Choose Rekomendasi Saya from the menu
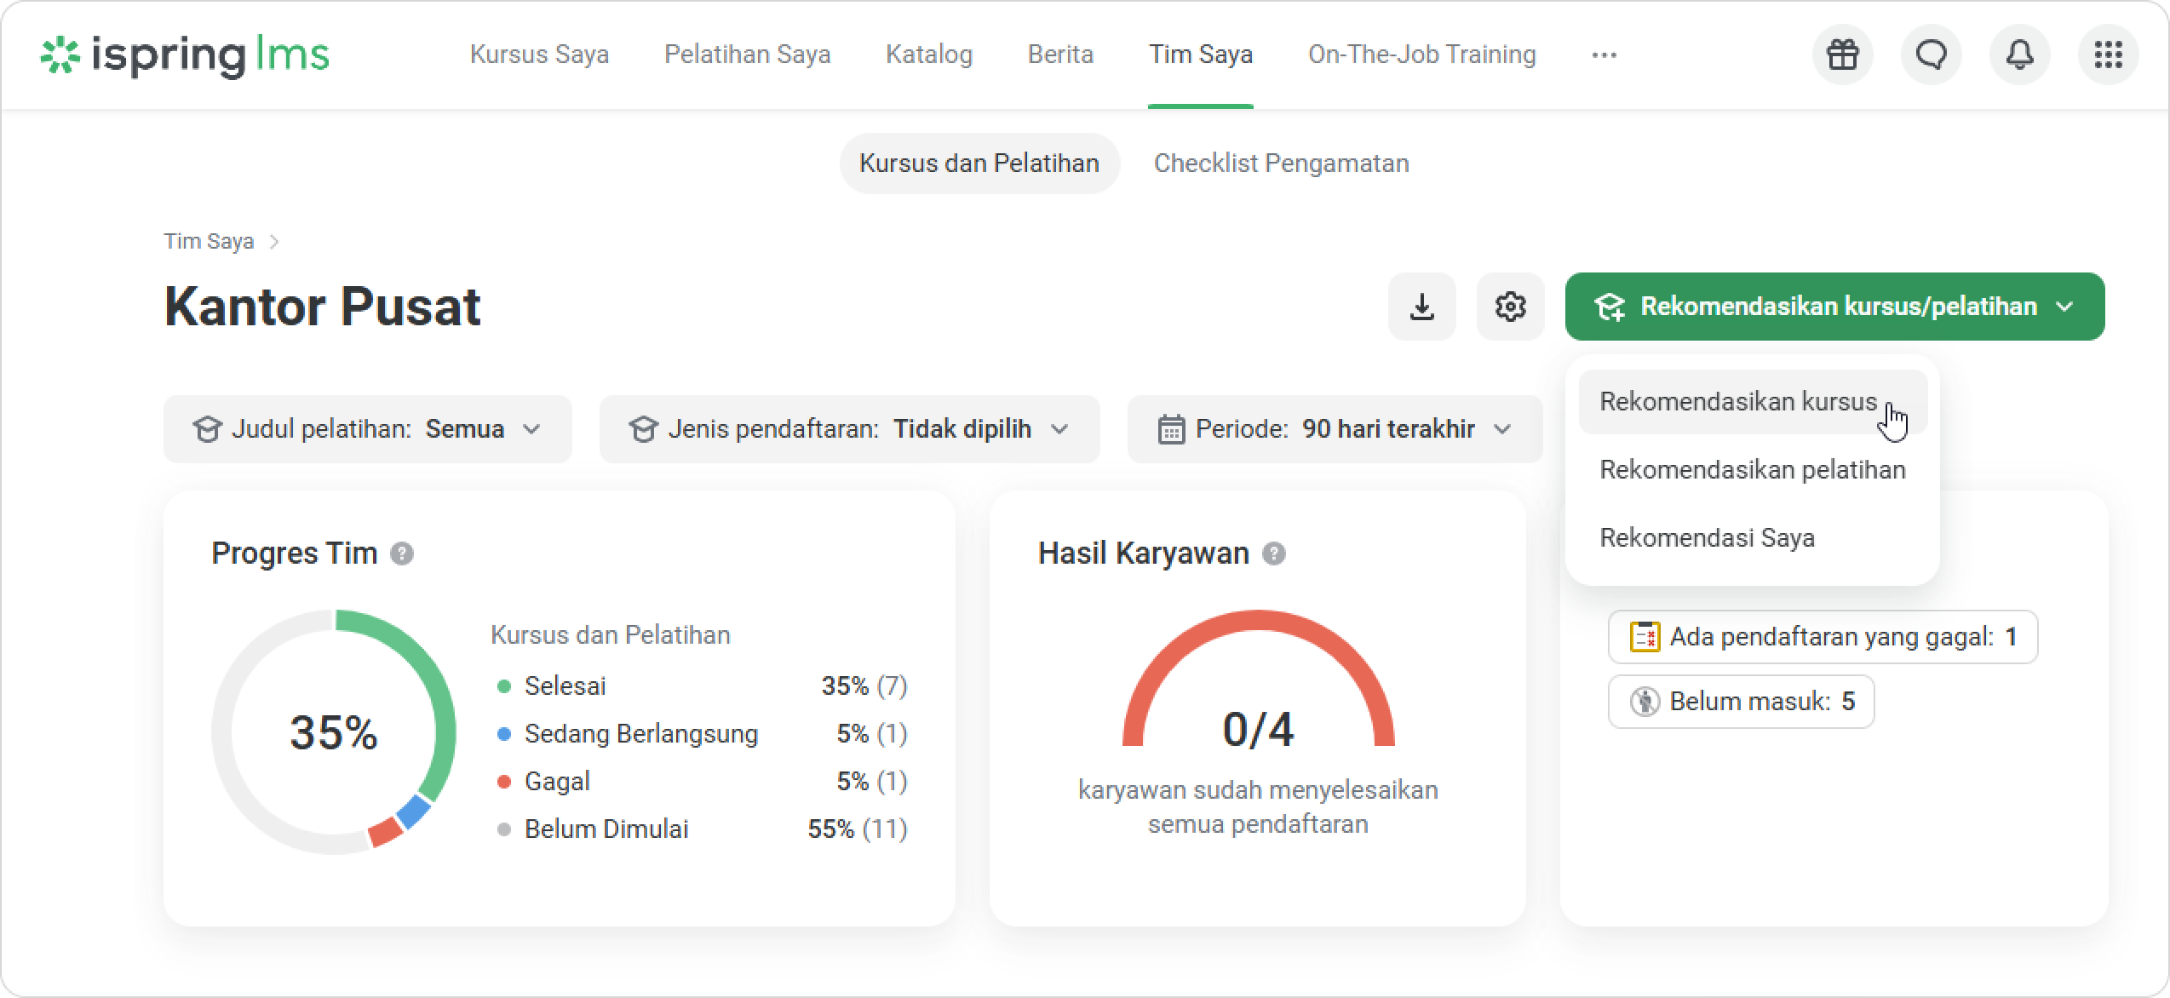 pyautogui.click(x=1707, y=538)
